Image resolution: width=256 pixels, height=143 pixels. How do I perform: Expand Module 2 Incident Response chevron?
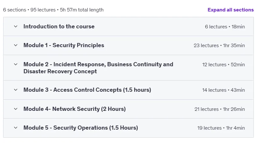pos(16,64)
